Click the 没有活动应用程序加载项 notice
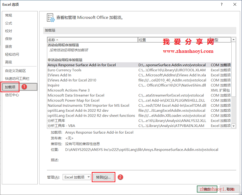This screenshot has height=195, width=242. pyautogui.click(x=69, y=50)
